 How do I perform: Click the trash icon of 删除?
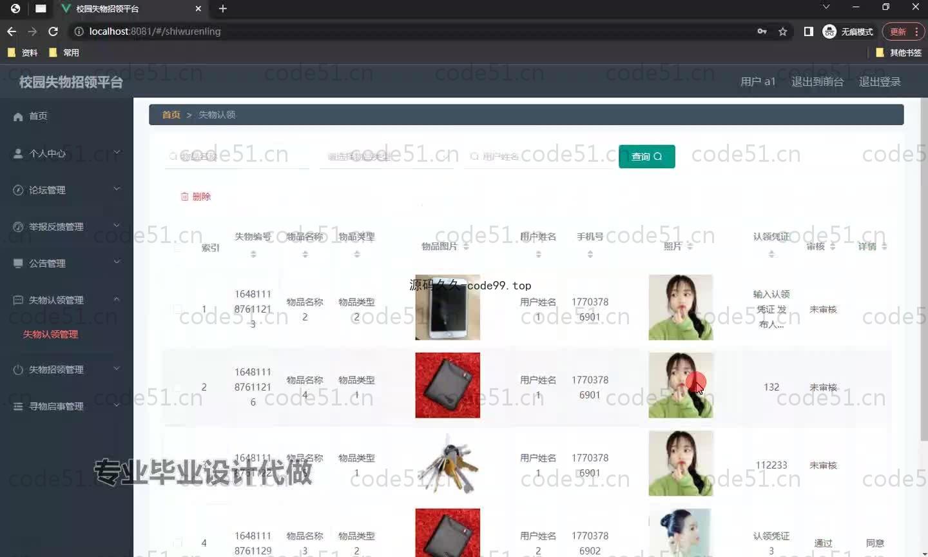[x=185, y=197]
